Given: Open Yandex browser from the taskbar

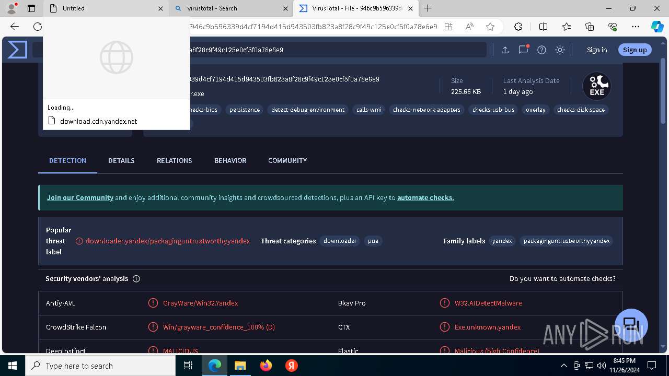Looking at the screenshot, I should click(x=292, y=366).
